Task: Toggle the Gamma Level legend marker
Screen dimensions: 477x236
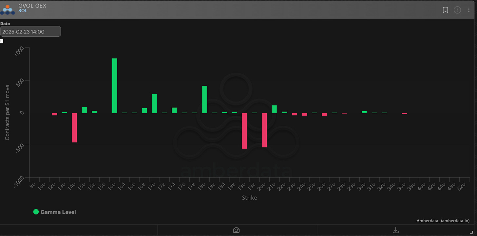Action: point(36,212)
